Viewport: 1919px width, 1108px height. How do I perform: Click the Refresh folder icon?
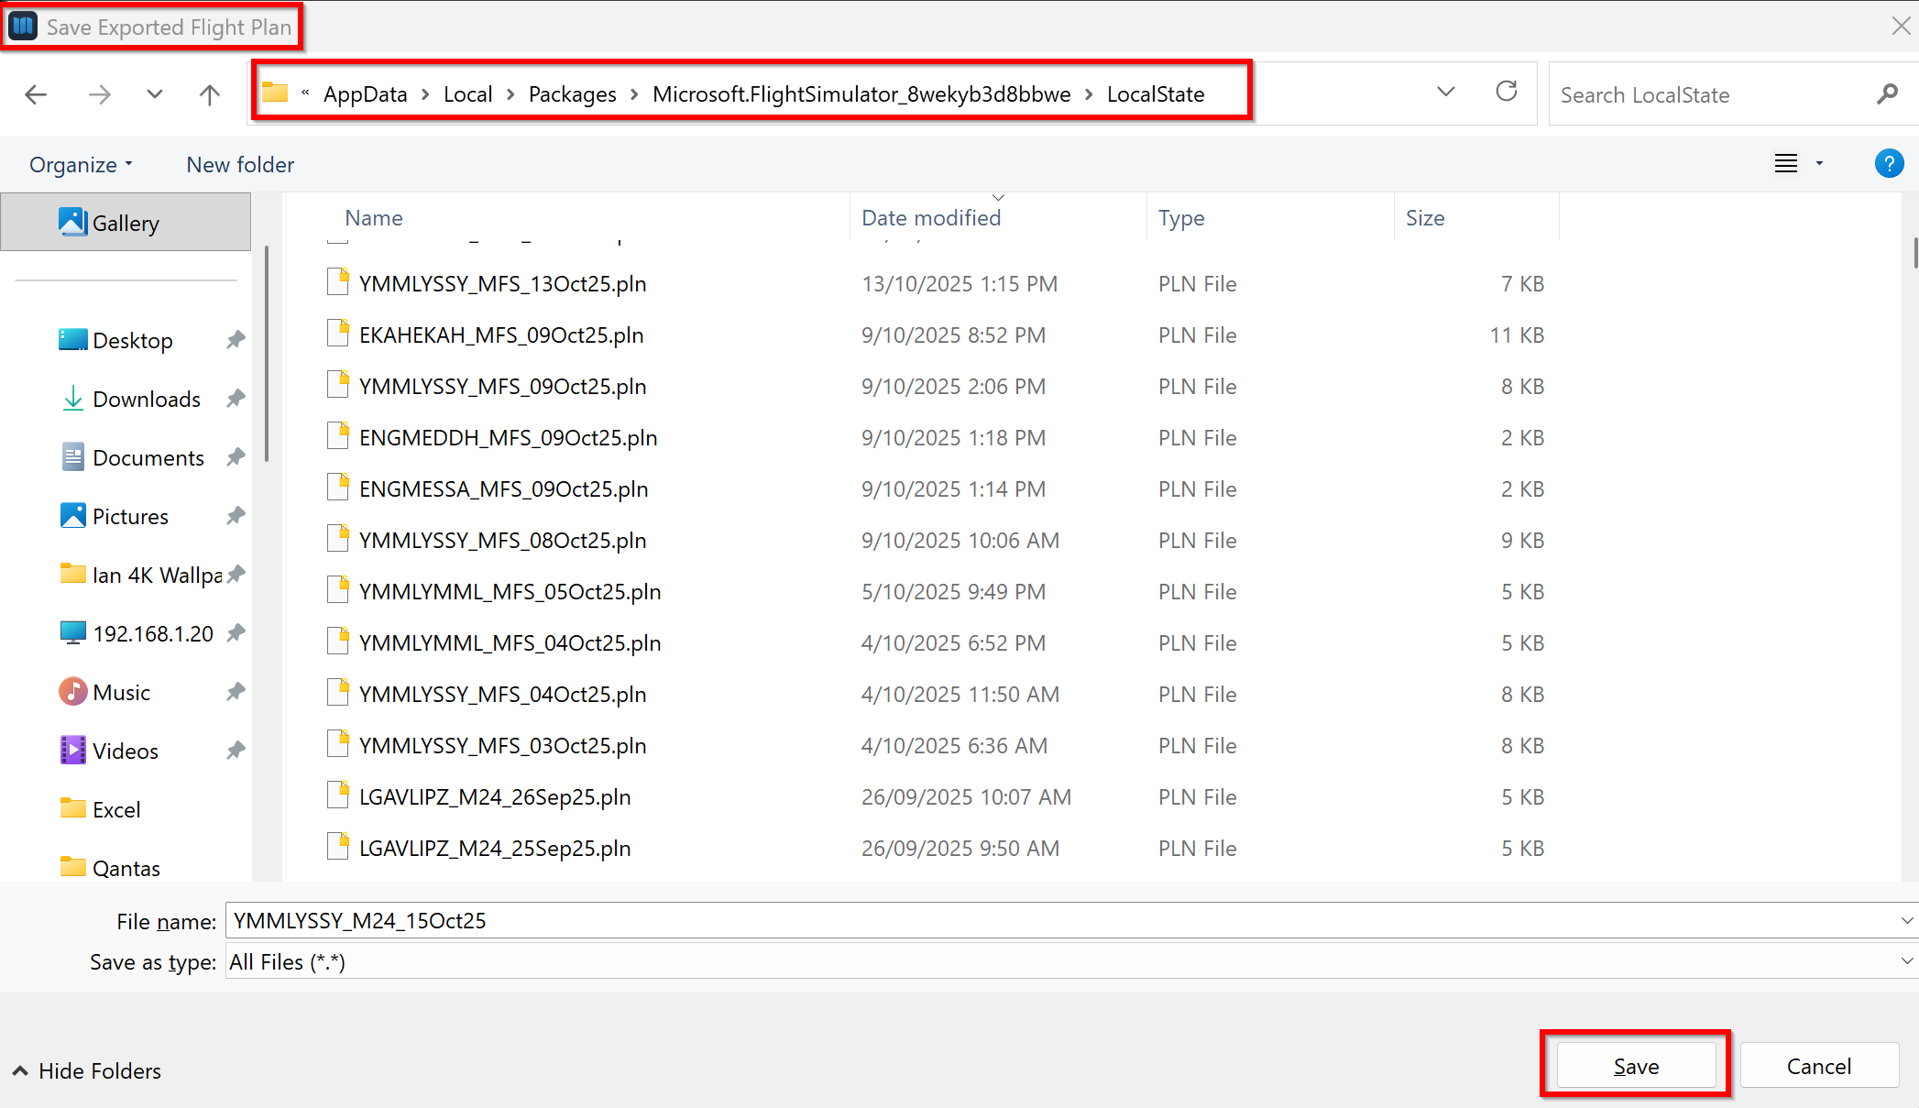(1506, 92)
